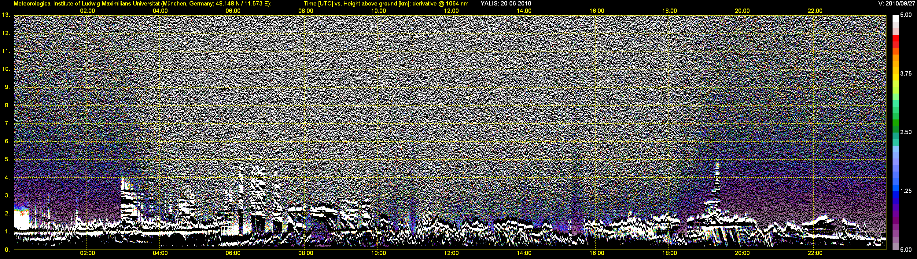This screenshot has height=259, width=917.
Task: Click the '7.' height axis label
Action: click(7, 123)
